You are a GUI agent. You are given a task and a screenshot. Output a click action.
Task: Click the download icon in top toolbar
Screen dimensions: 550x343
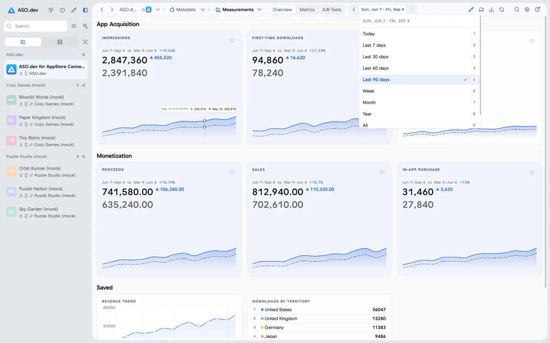pos(491,10)
